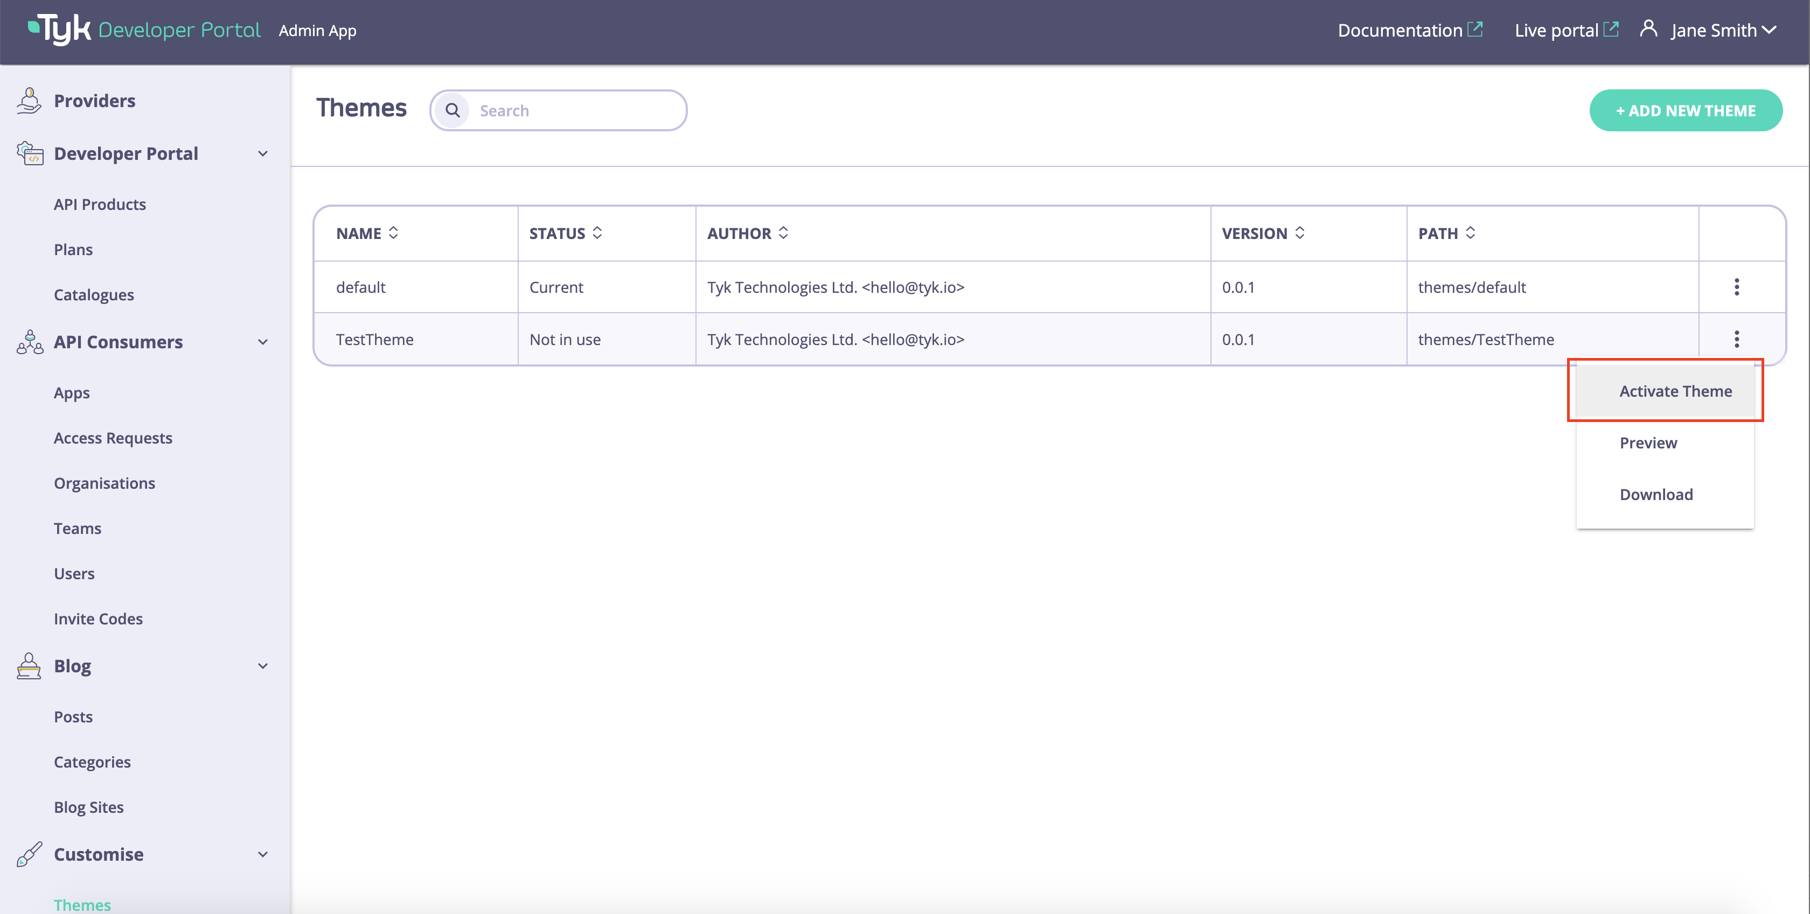Click the Customise paintbrush icon

(29, 854)
